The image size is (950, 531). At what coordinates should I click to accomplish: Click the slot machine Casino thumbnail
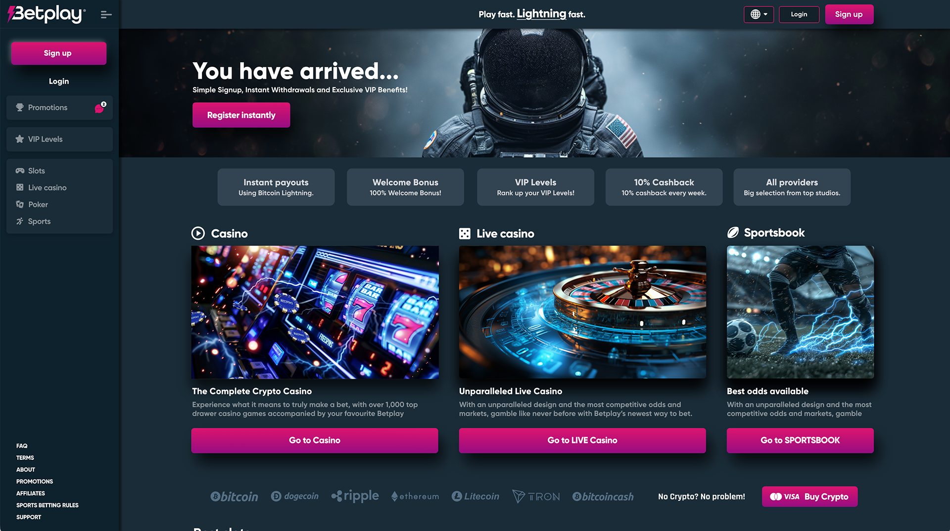(x=315, y=312)
